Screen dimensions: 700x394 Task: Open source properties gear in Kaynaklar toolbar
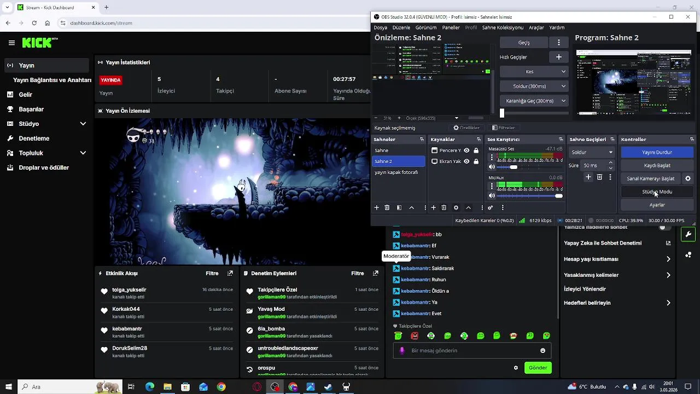pos(456,208)
